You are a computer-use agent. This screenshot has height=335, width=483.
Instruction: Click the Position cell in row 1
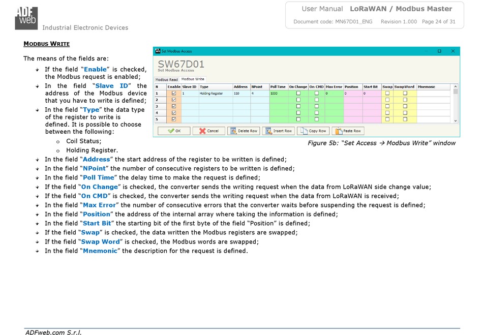(353, 94)
